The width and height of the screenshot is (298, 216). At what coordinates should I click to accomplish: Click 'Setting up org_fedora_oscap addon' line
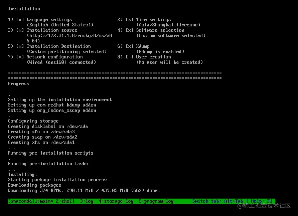coord(52,111)
